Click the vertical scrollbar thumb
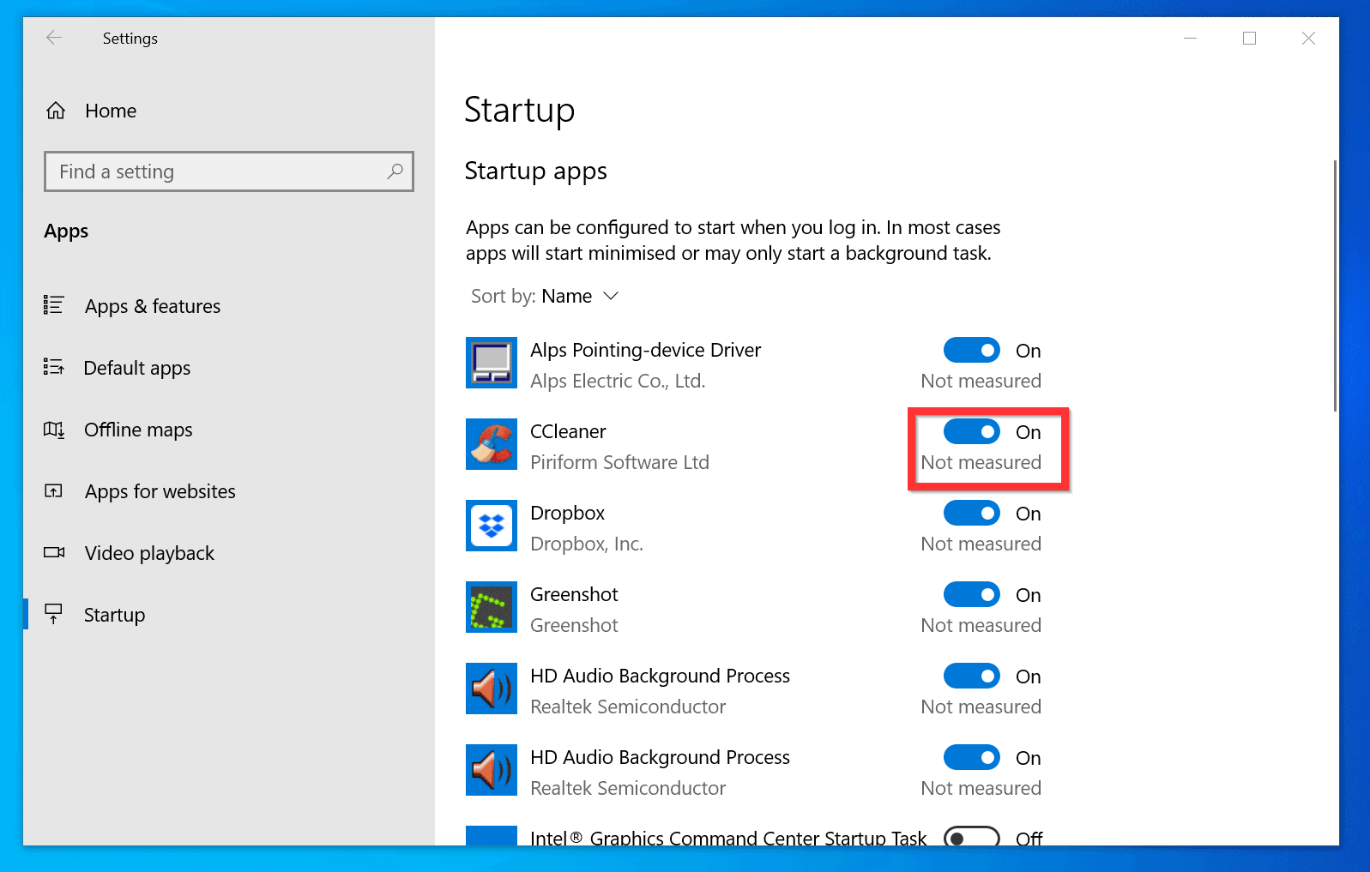The image size is (1370, 872). pyautogui.click(x=1335, y=286)
